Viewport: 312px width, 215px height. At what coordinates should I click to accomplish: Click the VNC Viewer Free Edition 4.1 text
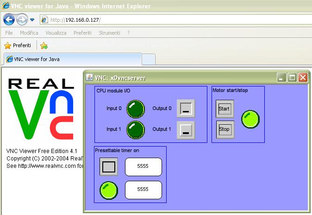pyautogui.click(x=42, y=151)
